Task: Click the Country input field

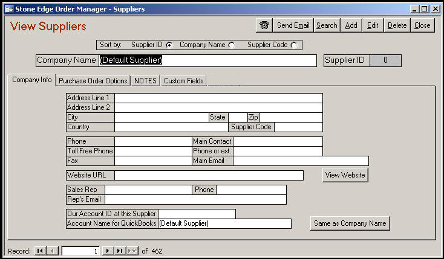Action: [x=171, y=127]
